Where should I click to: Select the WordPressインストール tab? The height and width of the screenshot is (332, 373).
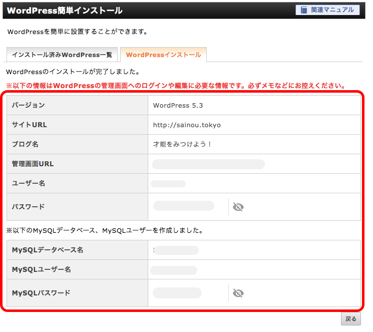tap(163, 55)
